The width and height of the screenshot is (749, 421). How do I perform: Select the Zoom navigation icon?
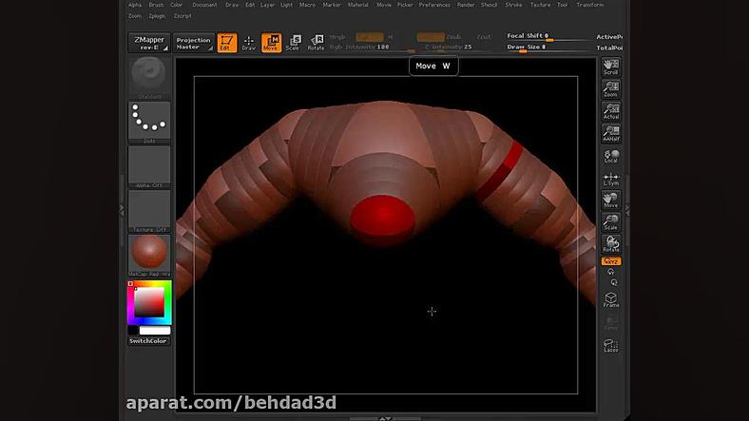(x=611, y=88)
